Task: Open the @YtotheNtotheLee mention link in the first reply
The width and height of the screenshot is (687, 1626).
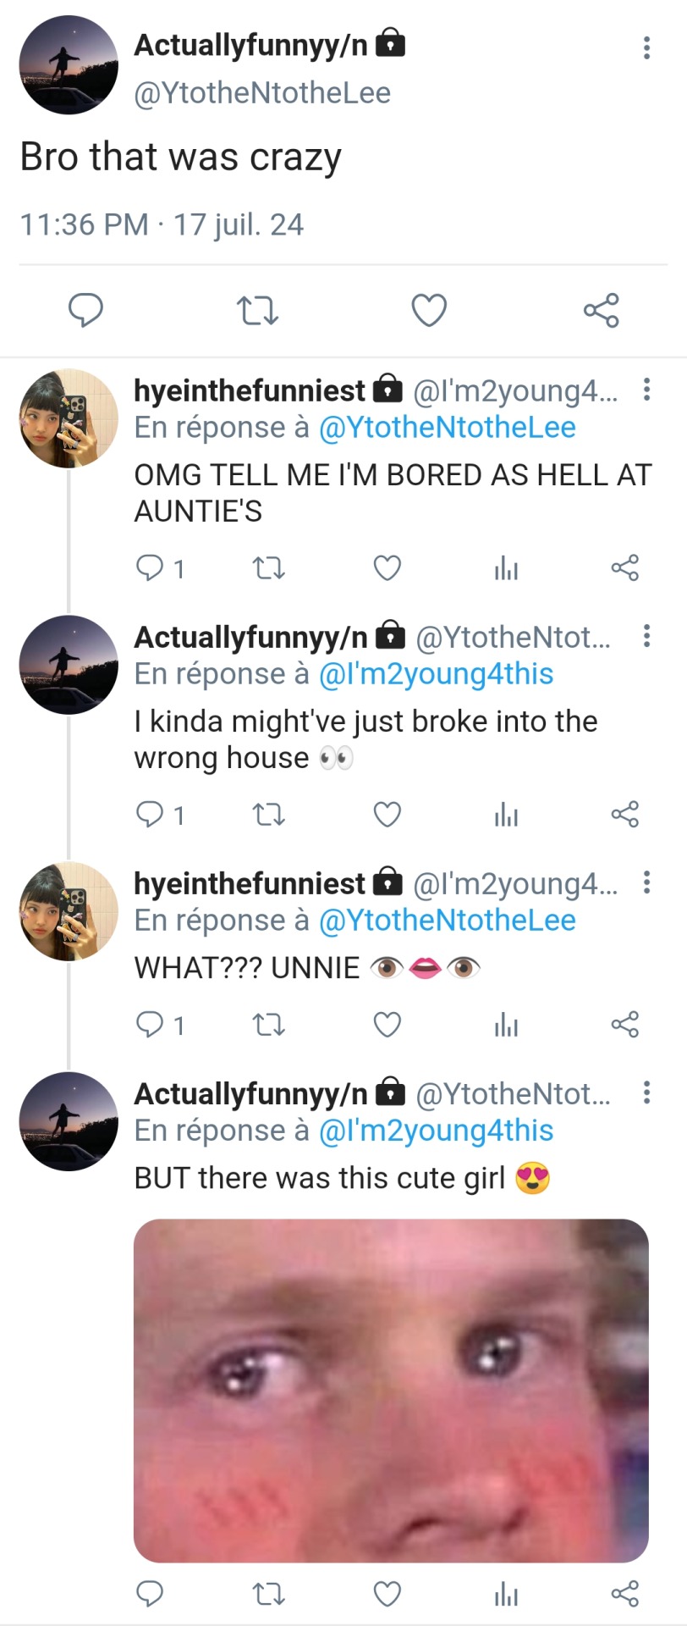Action: click(x=447, y=428)
